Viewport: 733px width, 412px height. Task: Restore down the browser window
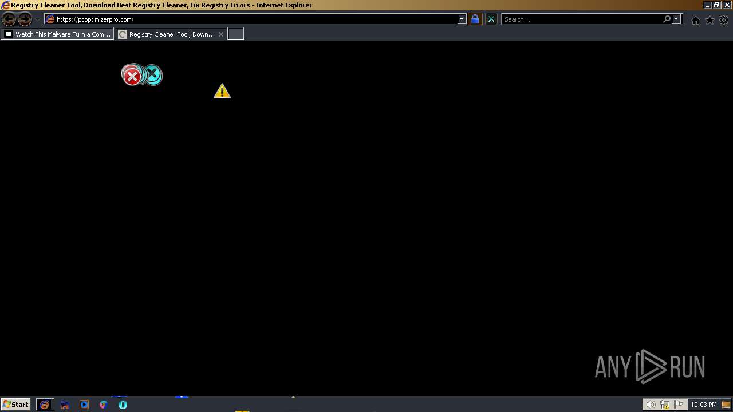tap(716, 5)
